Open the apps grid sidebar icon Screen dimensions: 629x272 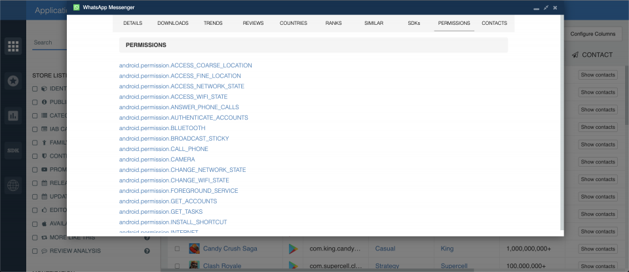coord(13,46)
